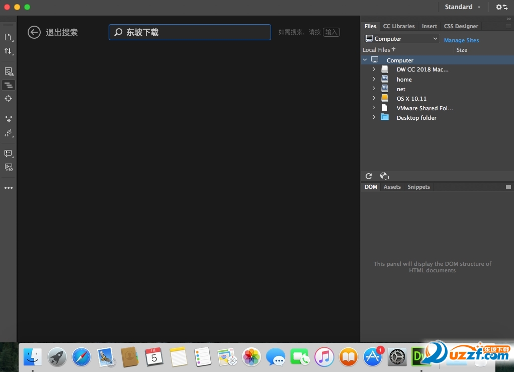
Task: Select the VMware Shared Fol… row
Action: [x=437, y=108]
